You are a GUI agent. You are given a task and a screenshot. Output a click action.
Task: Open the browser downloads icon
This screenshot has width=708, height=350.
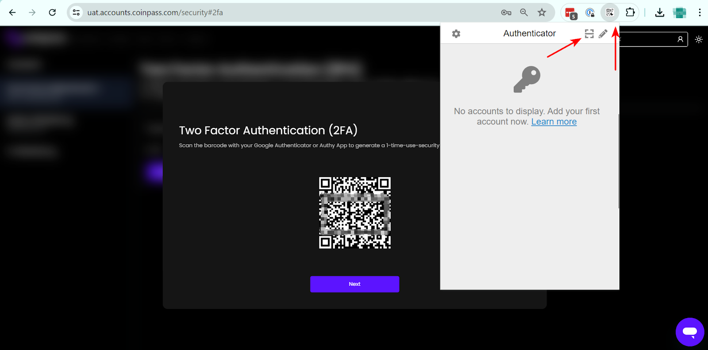(660, 12)
